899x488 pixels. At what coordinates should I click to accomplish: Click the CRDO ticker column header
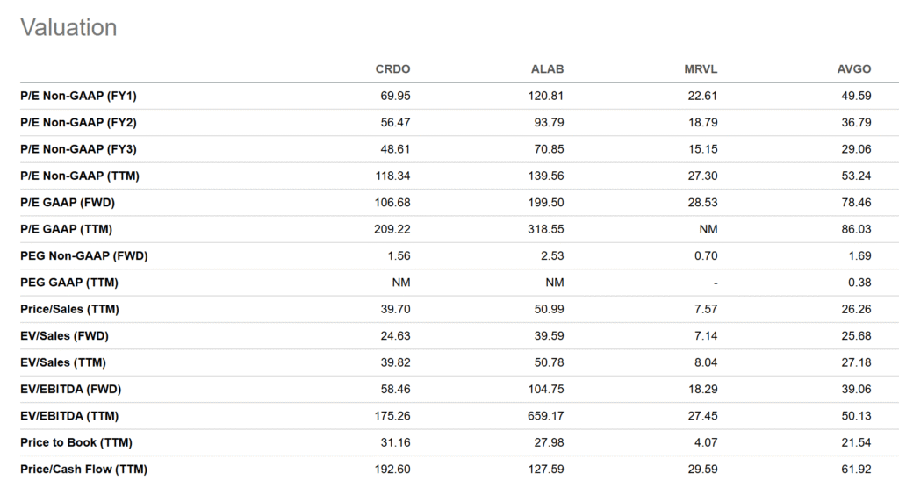coord(393,69)
